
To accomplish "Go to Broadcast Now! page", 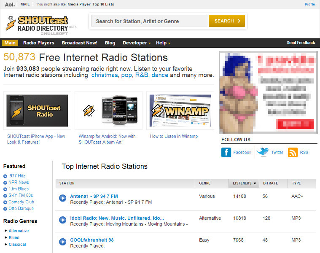I will pos(79,43).
